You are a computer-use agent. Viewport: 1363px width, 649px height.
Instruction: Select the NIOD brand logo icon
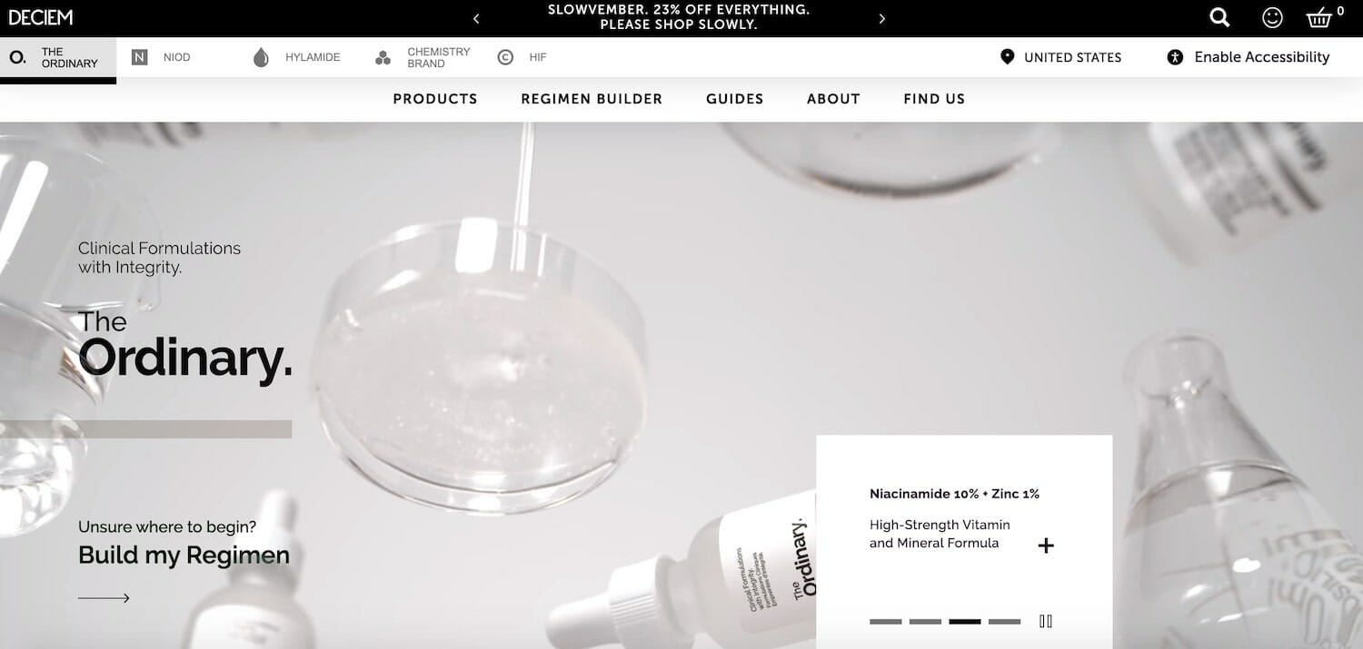[x=139, y=57]
